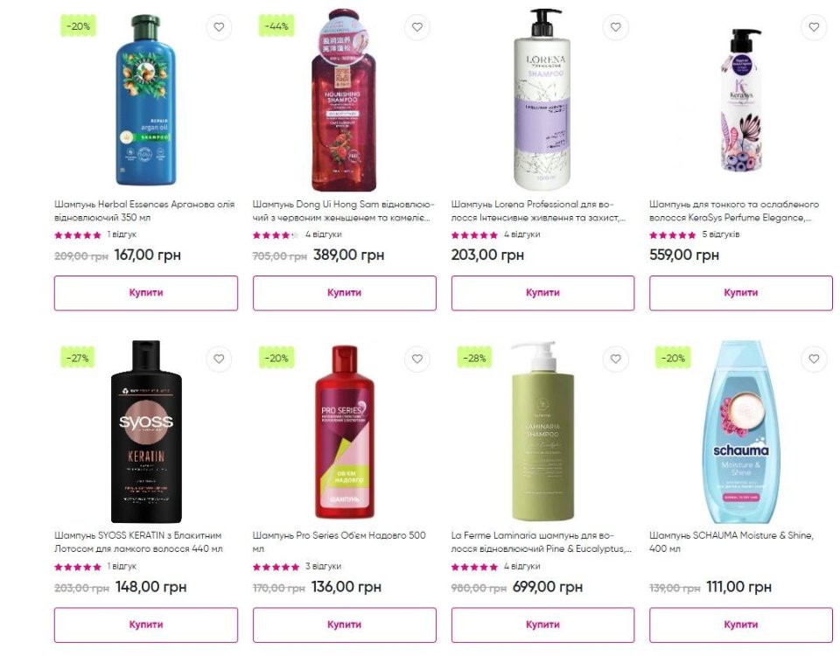Add KeraSys Perfume Elegance to favorites
The image size is (840, 656).
coord(814,27)
